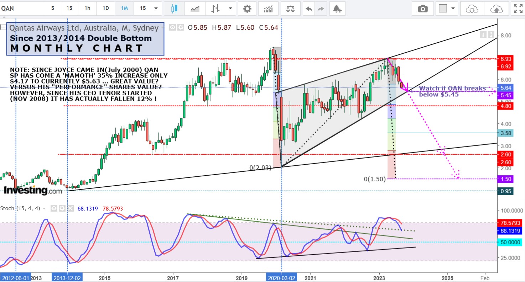This screenshot has width=525, height=282.
Task: Load saved chart layout cloud icon
Action: coord(472,9)
